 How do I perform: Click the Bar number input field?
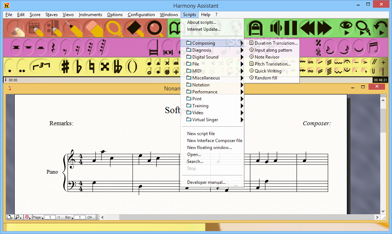[80, 217]
